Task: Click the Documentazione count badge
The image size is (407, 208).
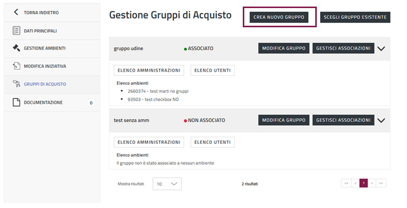Action: pos(91,103)
